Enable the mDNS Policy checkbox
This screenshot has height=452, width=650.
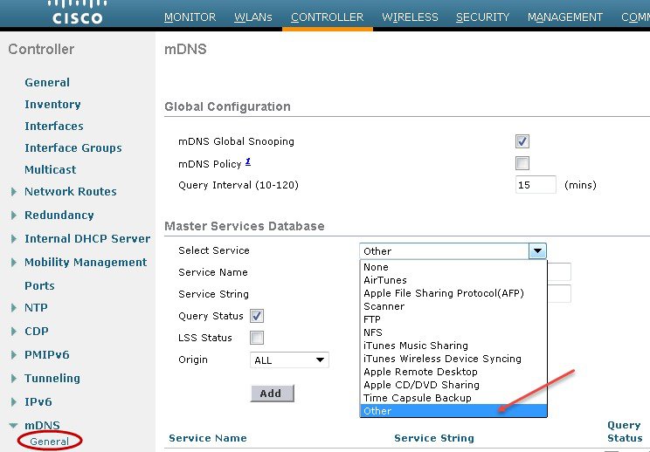[x=522, y=163]
